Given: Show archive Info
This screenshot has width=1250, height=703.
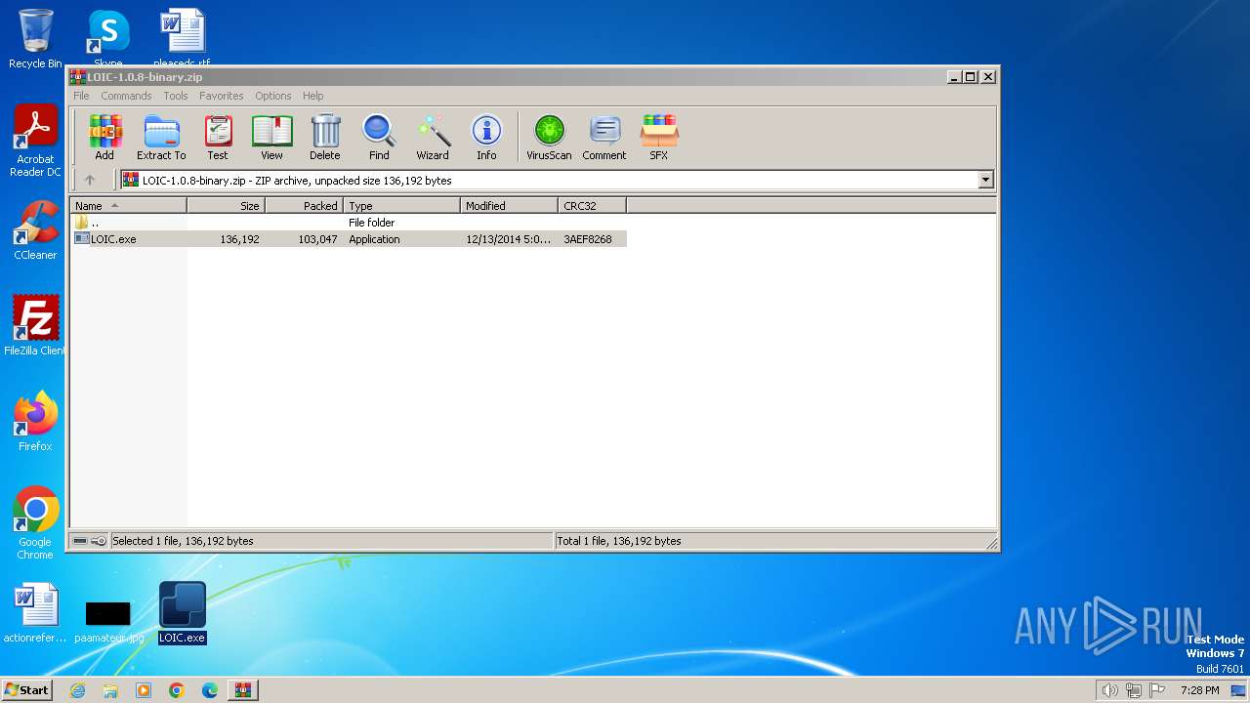Looking at the screenshot, I should point(486,137).
